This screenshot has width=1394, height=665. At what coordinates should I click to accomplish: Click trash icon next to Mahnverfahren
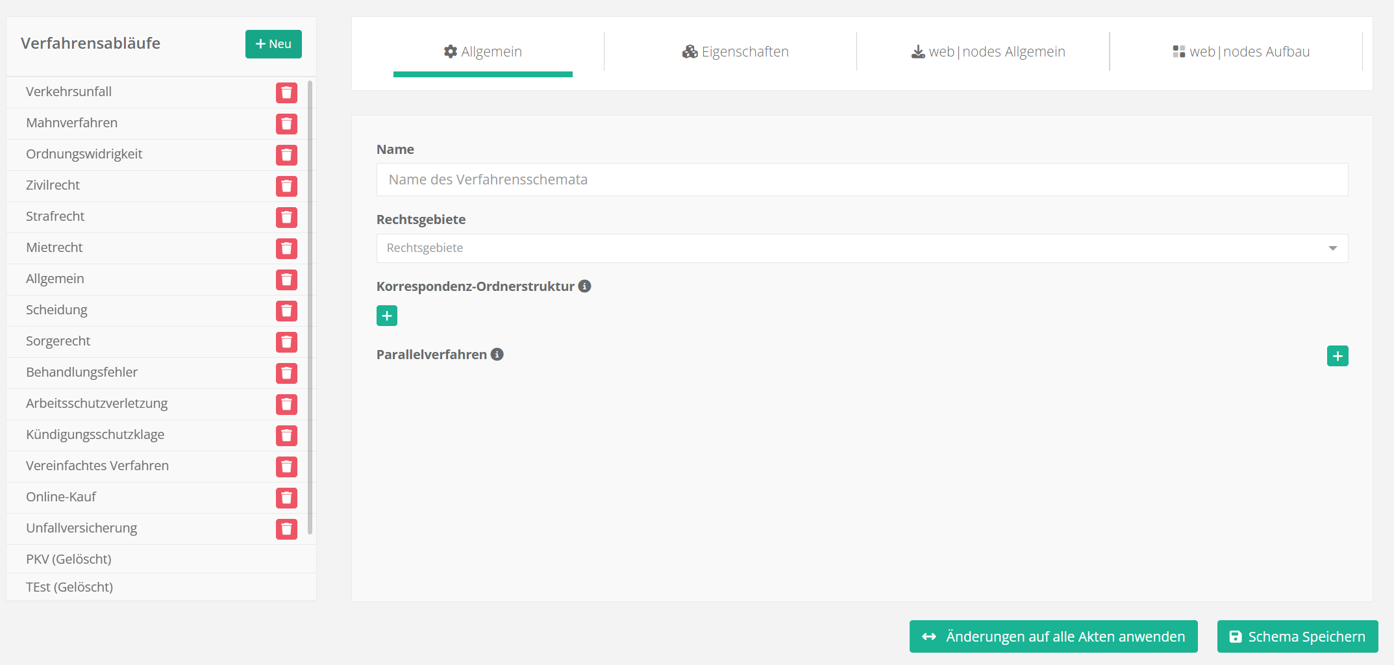[x=286, y=124]
